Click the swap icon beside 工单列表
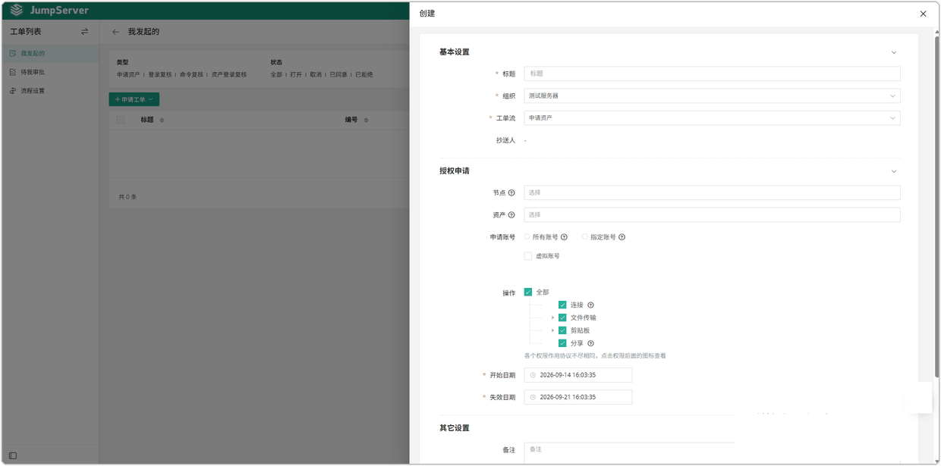Image resolution: width=941 pixels, height=466 pixels. click(84, 32)
